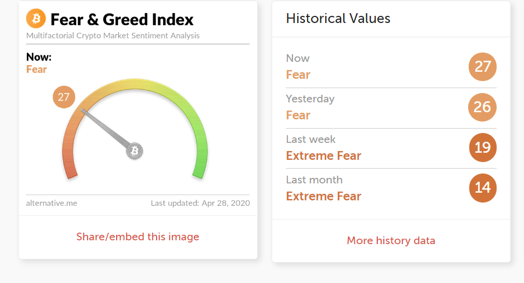Screen dimensions: 524x283
Task: Click the orange Bitcoin logo icon
Action: 36,19
